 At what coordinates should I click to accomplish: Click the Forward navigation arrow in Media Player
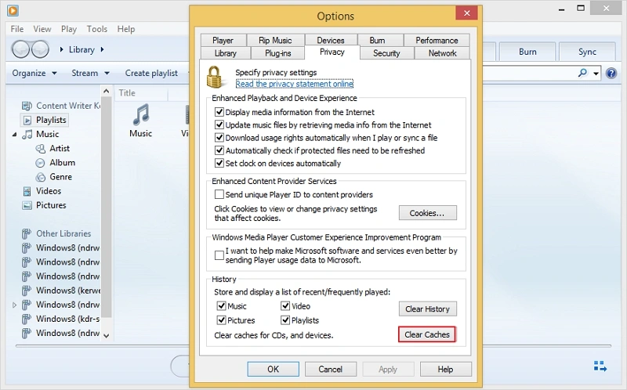click(40, 49)
